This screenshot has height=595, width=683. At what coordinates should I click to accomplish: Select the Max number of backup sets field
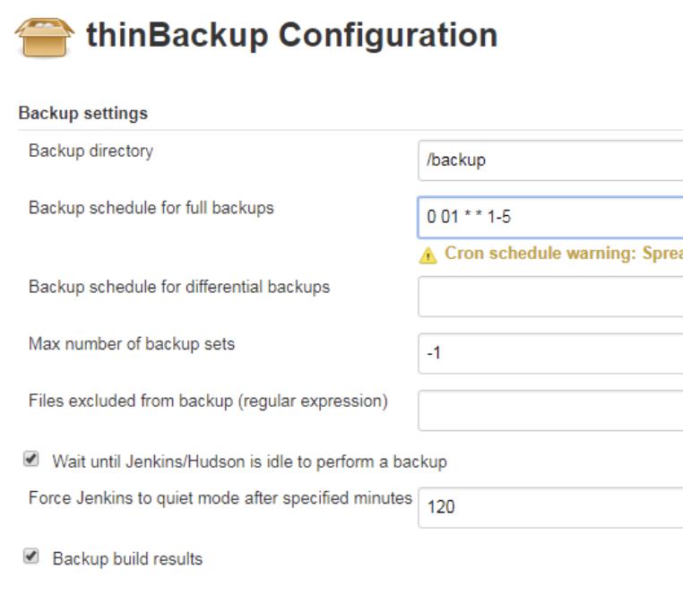[x=549, y=353]
